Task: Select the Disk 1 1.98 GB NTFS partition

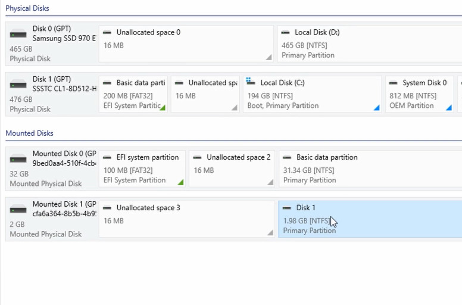Action: 370,219
